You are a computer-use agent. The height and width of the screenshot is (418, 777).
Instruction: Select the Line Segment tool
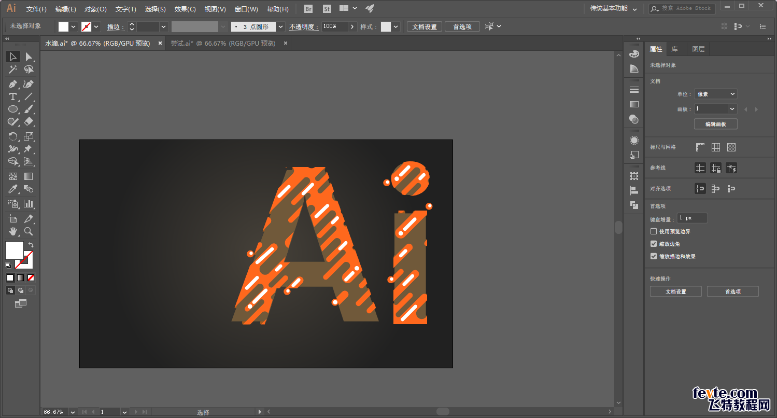point(29,97)
